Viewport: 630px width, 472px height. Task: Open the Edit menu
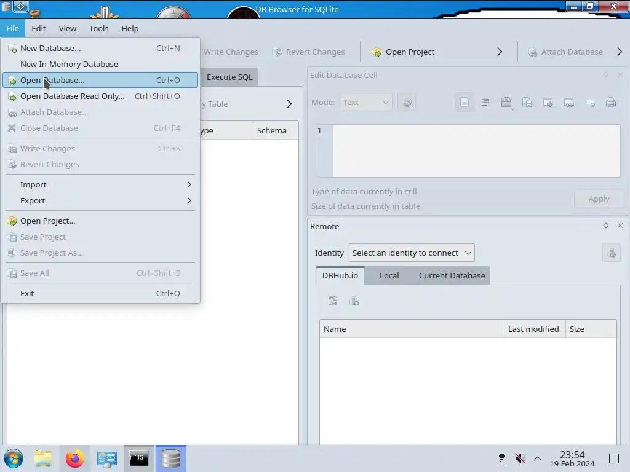39,28
